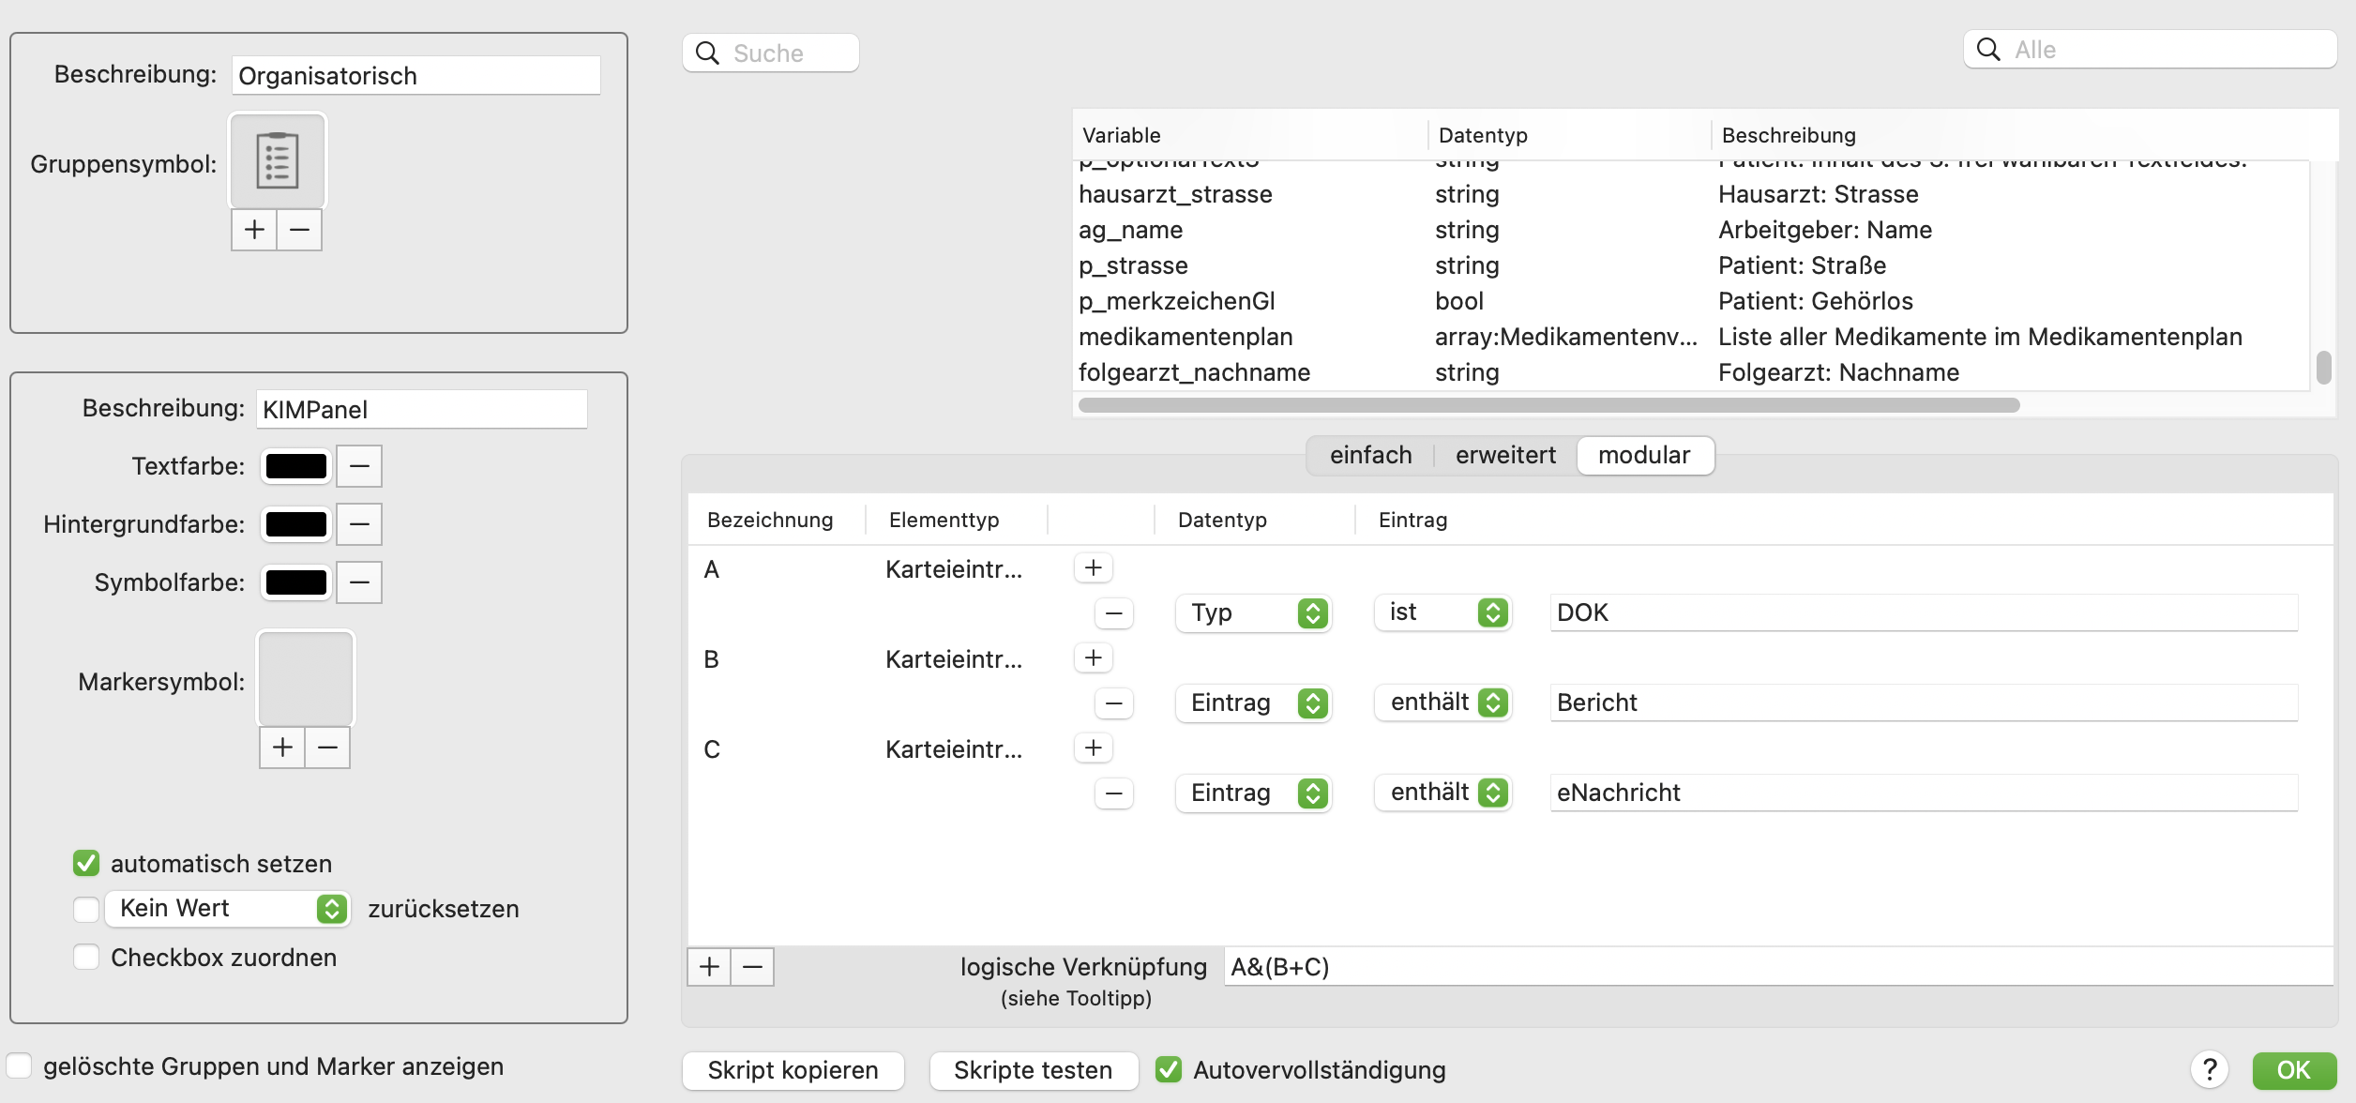Open the Kein Wert dropdown
This screenshot has width=2356, height=1103.
point(228,908)
